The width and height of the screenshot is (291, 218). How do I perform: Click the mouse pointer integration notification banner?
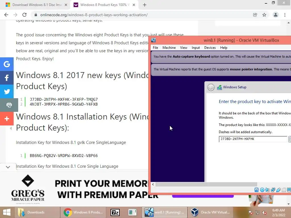coord(221,69)
